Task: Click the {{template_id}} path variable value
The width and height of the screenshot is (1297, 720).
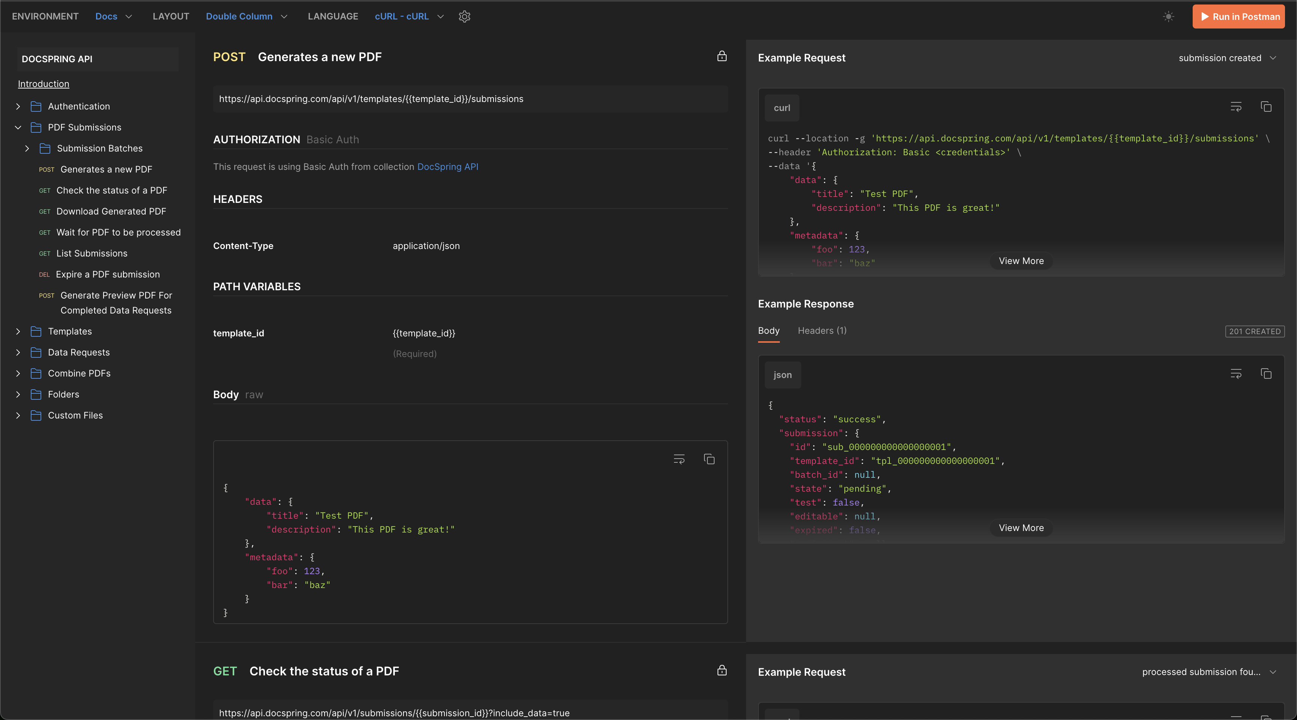Action: coord(424,333)
